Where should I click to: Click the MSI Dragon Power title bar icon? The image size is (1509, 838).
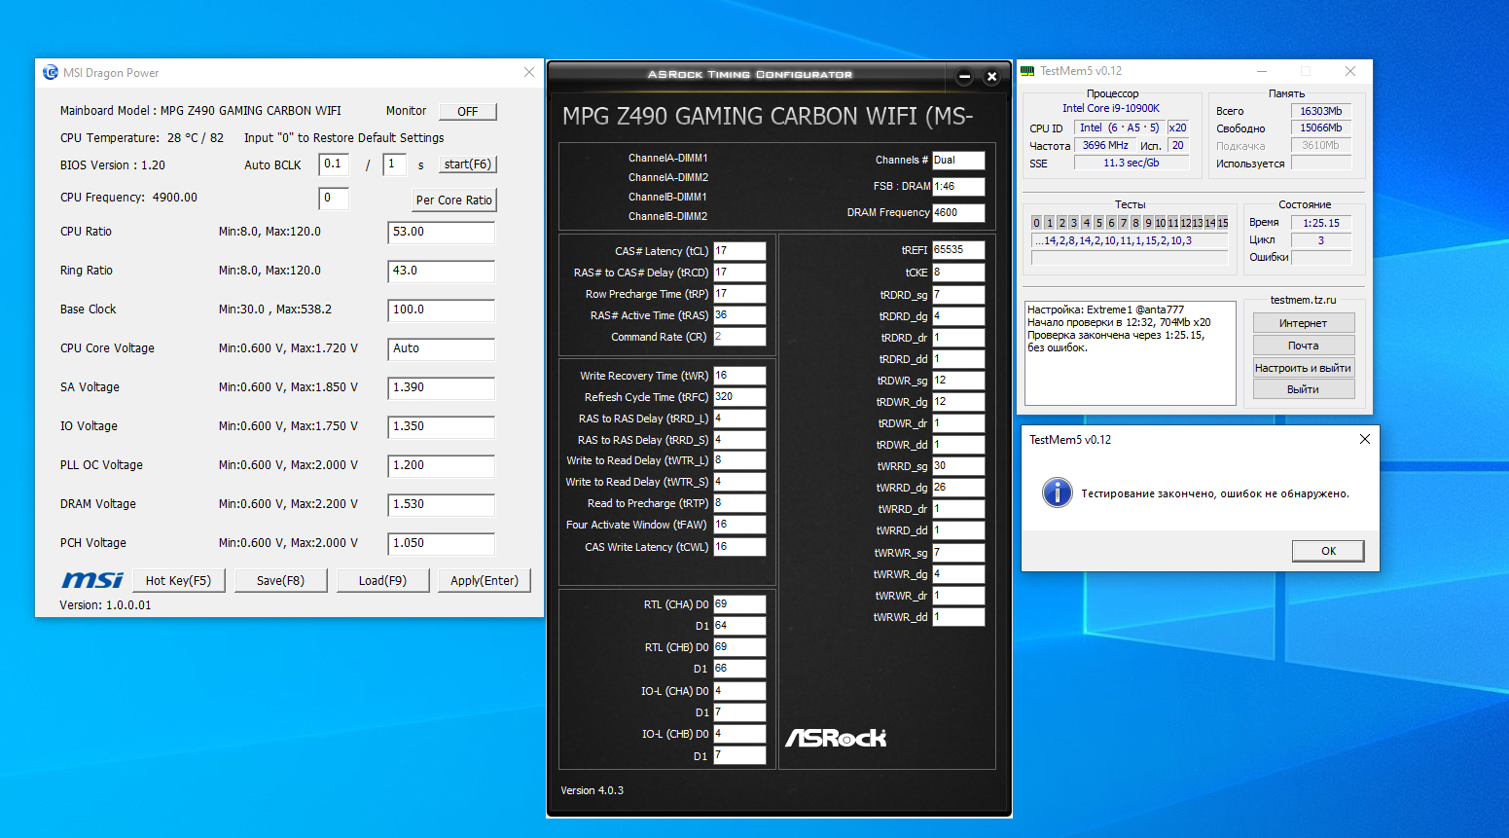51,72
